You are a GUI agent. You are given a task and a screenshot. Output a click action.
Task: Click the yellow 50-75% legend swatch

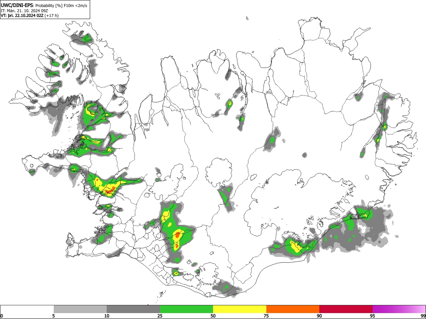click(x=240, y=309)
